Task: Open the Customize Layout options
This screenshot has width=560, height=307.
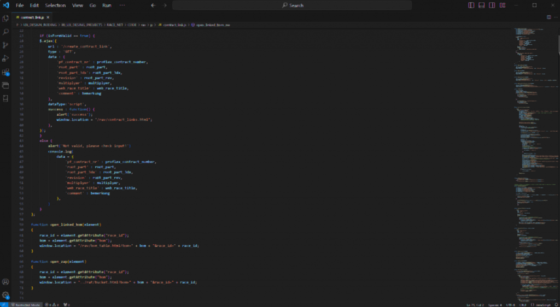Action: tap(503, 5)
